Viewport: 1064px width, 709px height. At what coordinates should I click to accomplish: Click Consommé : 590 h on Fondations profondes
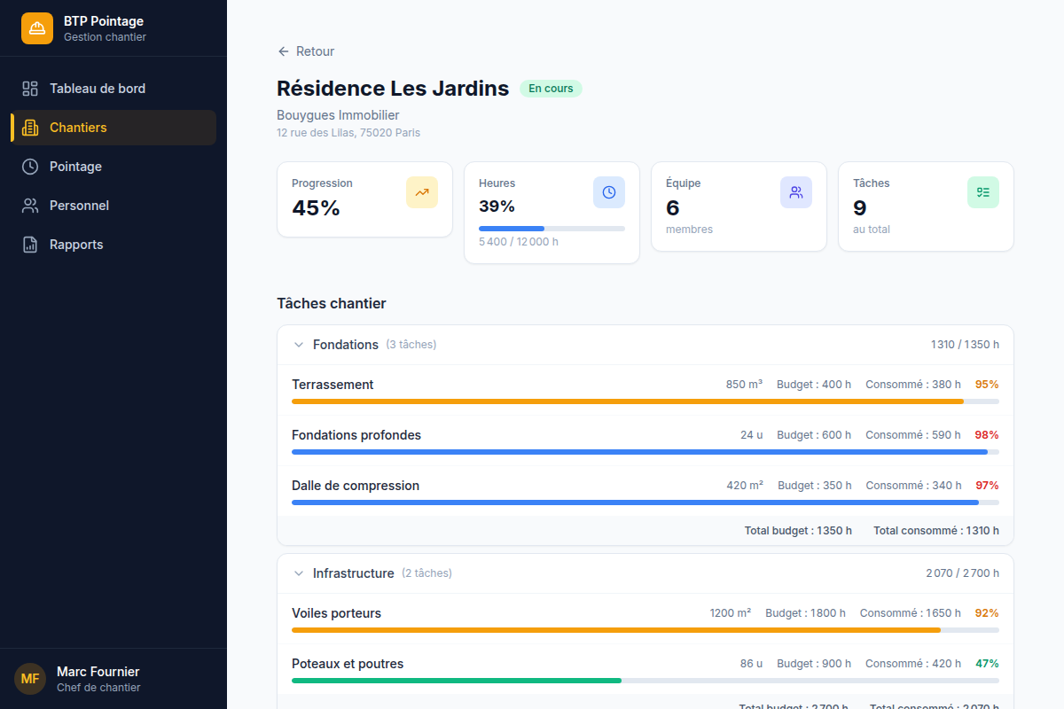(x=913, y=435)
